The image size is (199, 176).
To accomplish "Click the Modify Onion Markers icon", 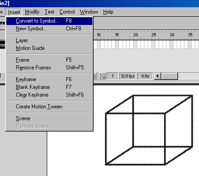I will click(x=102, y=76).
